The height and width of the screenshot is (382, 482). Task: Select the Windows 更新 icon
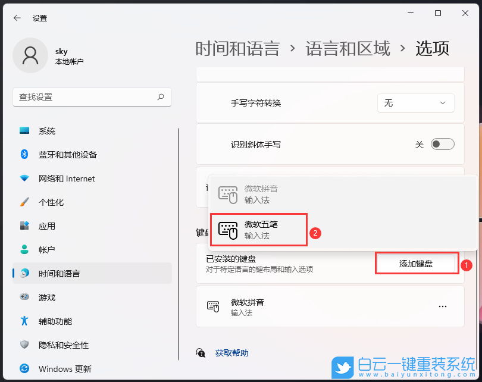[x=24, y=368]
